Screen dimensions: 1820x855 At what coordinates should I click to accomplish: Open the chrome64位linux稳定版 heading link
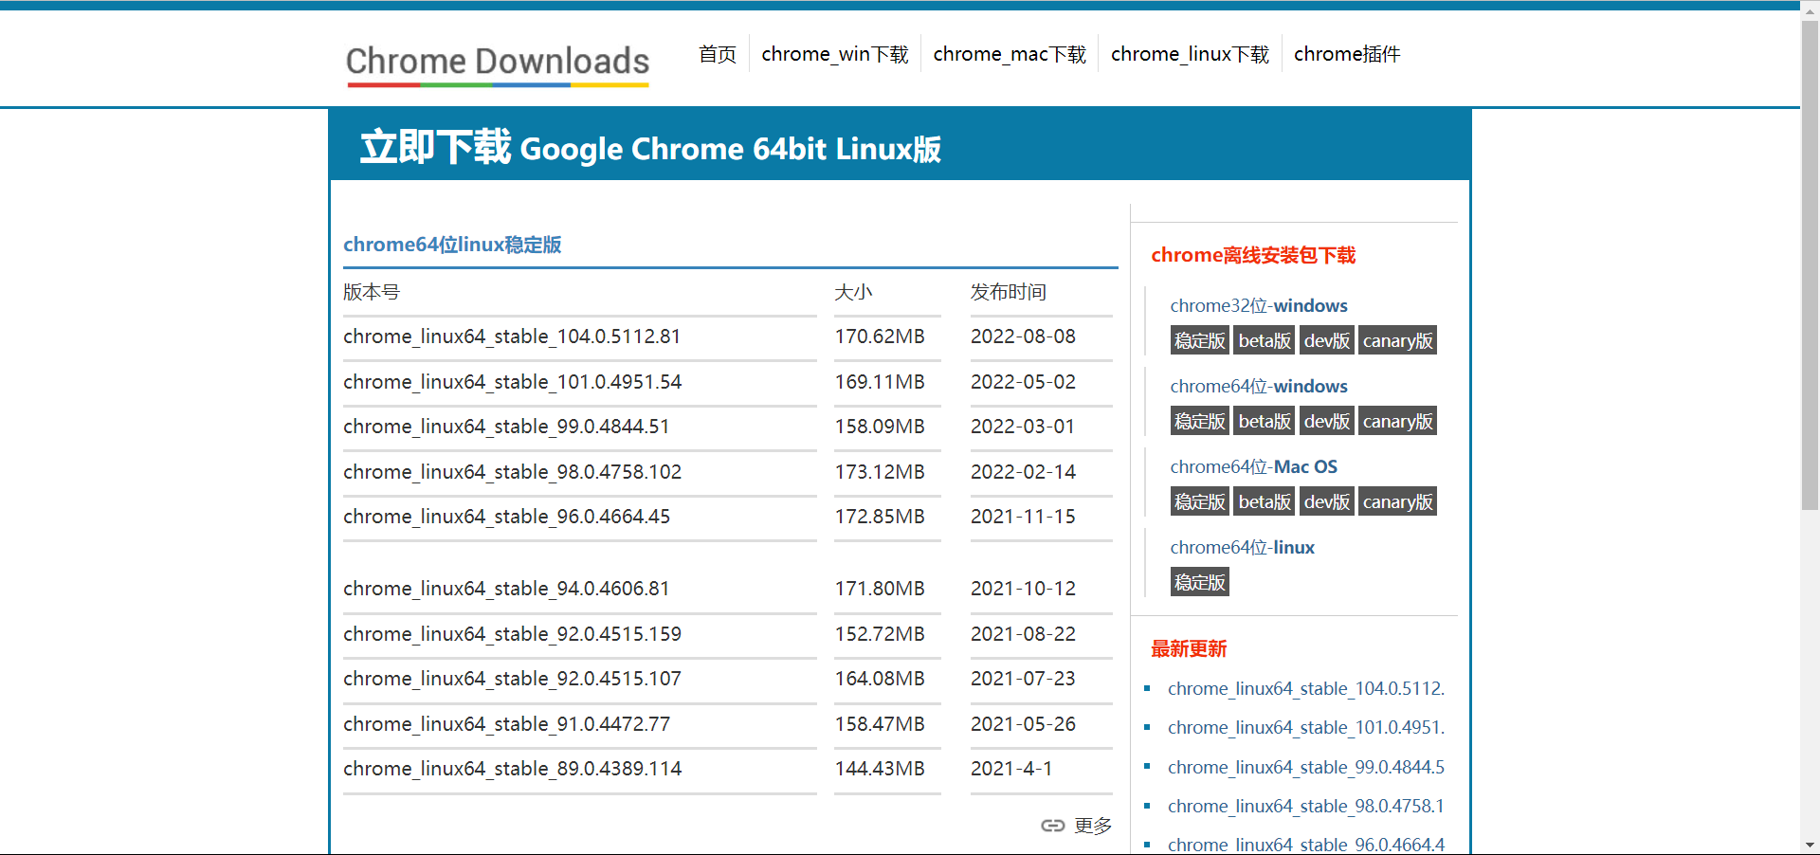point(452,245)
